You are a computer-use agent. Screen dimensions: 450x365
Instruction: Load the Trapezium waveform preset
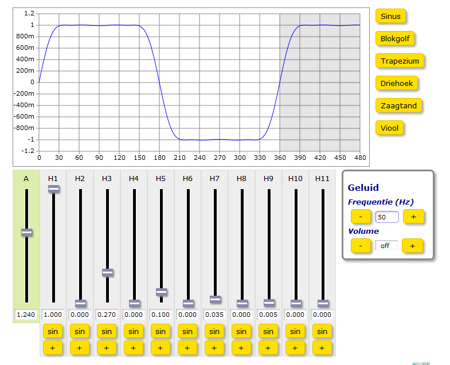pyautogui.click(x=400, y=61)
